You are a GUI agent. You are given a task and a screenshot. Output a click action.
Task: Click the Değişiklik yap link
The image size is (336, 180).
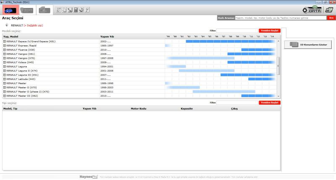click(x=33, y=26)
